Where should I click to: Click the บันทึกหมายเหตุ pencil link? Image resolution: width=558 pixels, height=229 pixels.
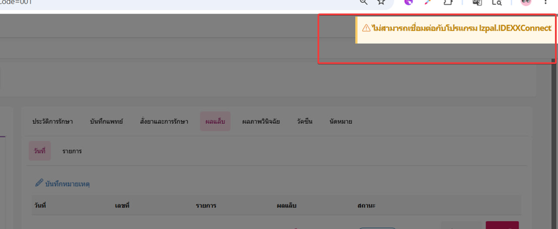[62, 184]
